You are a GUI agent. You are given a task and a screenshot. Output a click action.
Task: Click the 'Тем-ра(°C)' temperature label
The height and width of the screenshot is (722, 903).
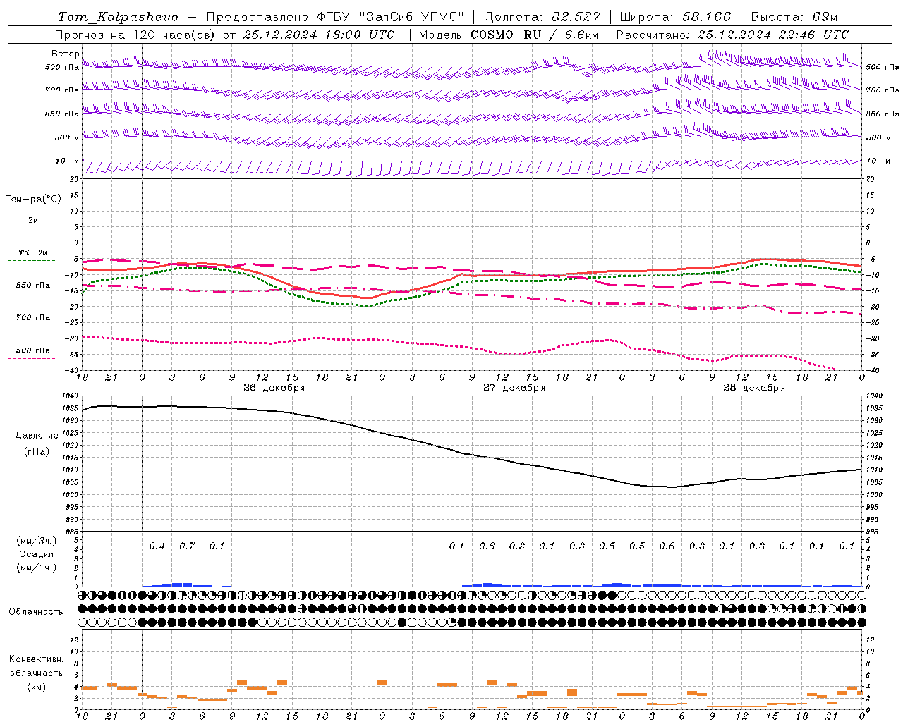[33, 200]
